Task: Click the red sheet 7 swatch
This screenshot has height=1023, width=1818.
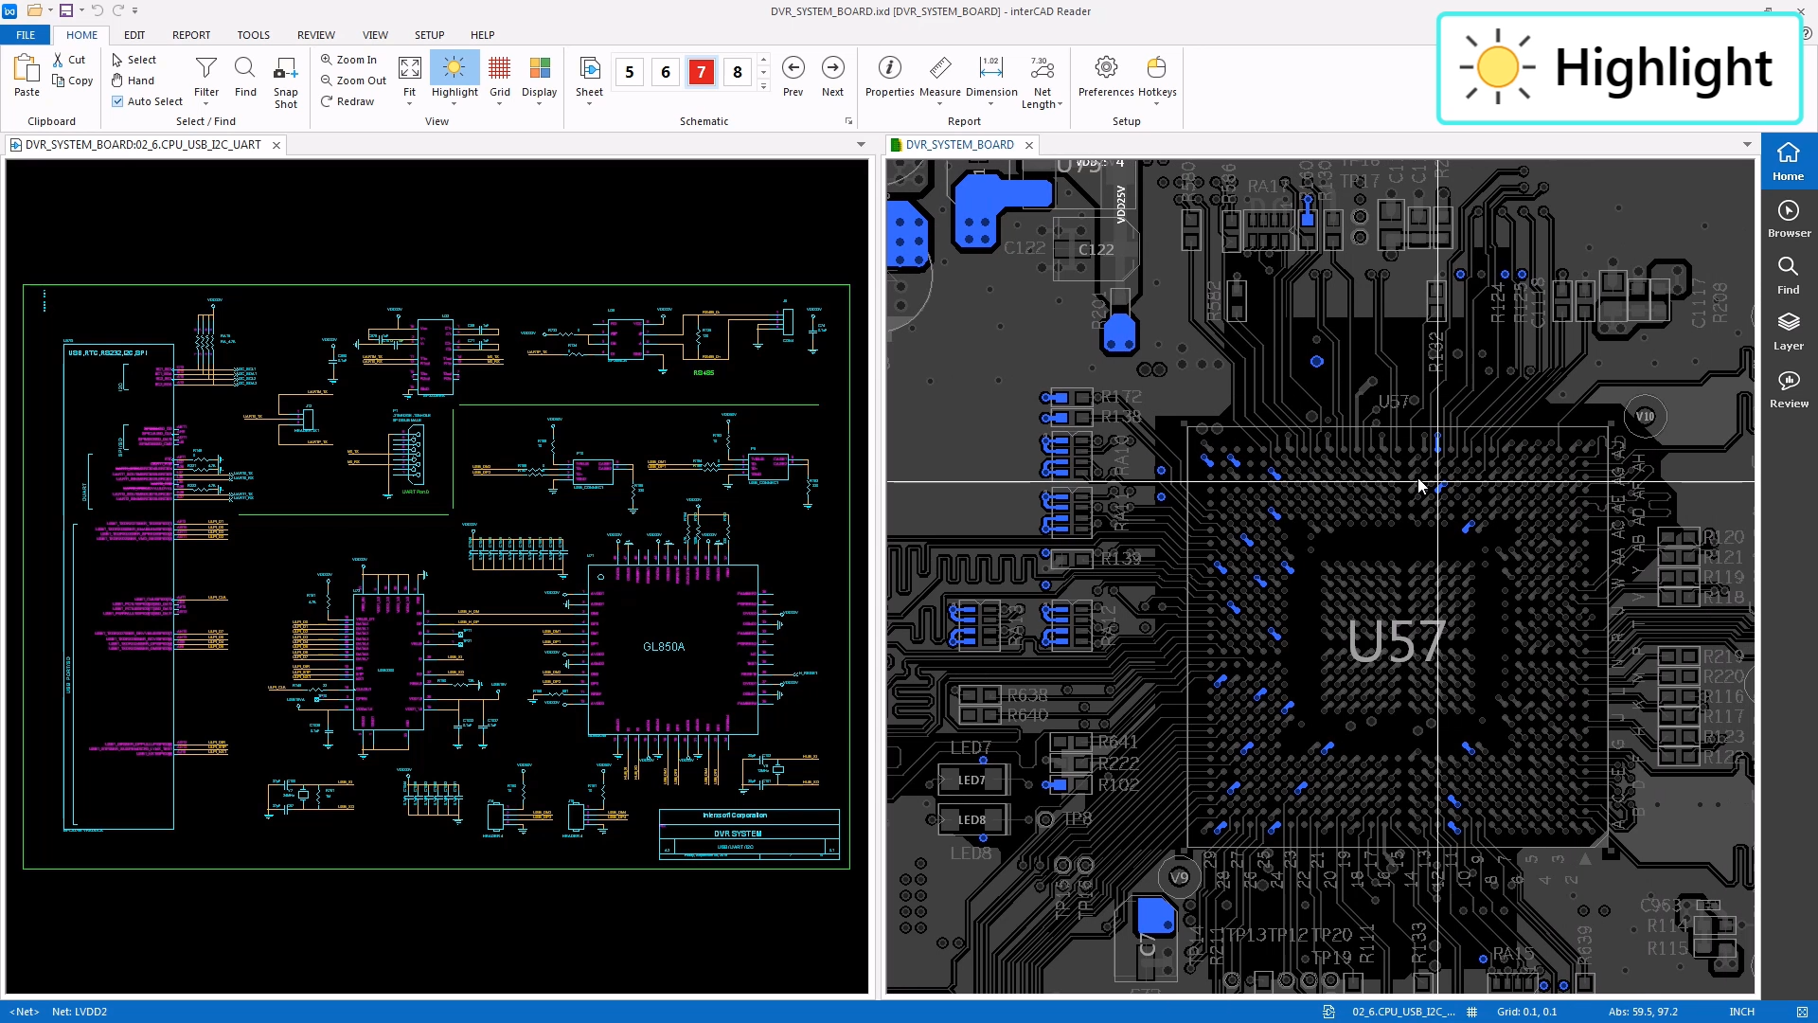Action: [701, 72]
